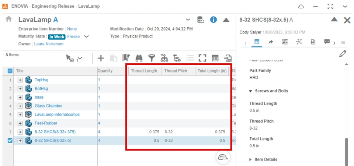
Task: Open the Feet-Rubber item link
Action: [x=46, y=123]
